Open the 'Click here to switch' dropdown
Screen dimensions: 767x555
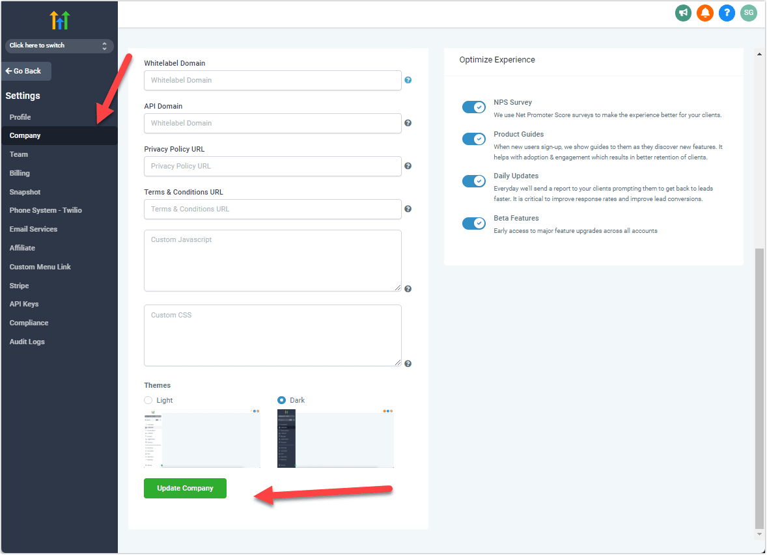pos(59,46)
